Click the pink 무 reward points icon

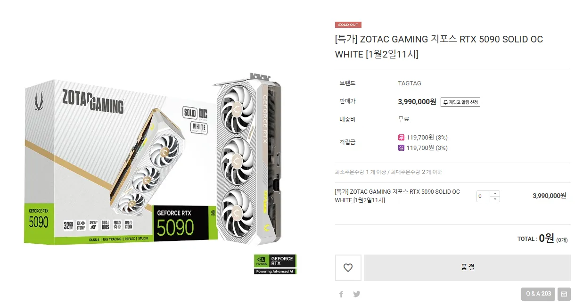pos(402,138)
